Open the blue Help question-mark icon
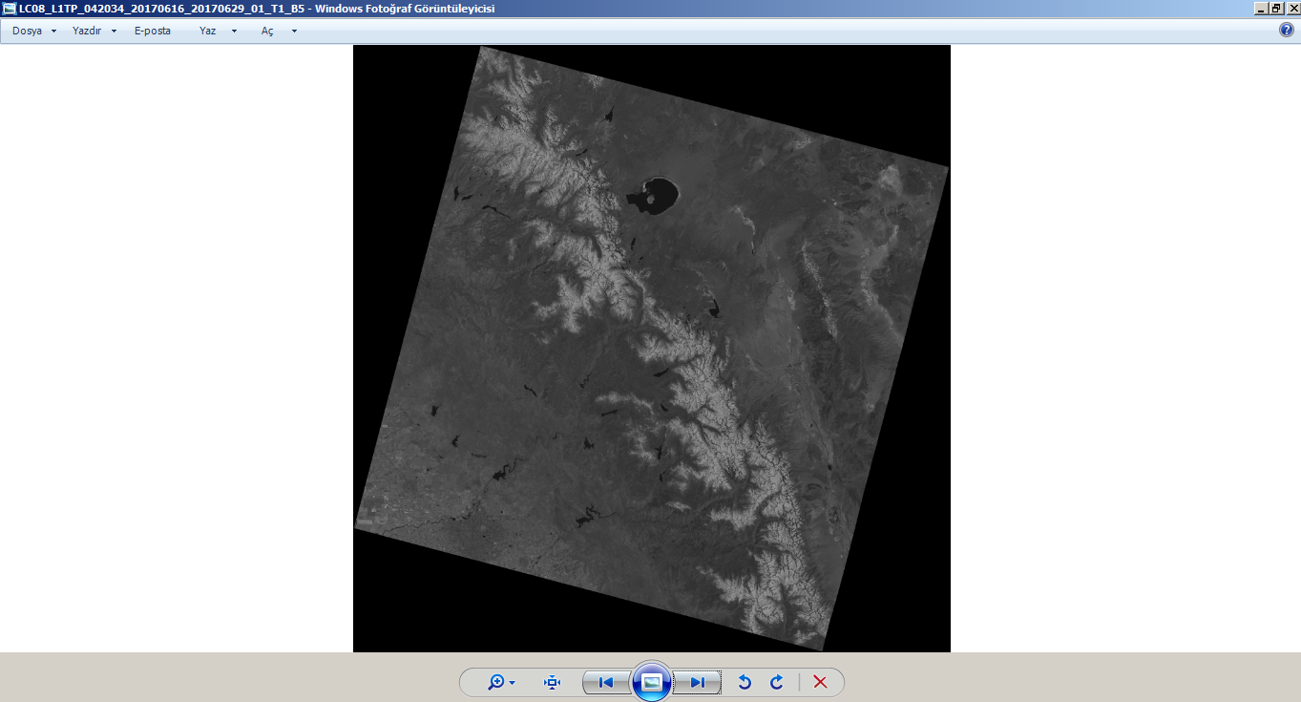This screenshot has width=1301, height=702. click(1286, 31)
